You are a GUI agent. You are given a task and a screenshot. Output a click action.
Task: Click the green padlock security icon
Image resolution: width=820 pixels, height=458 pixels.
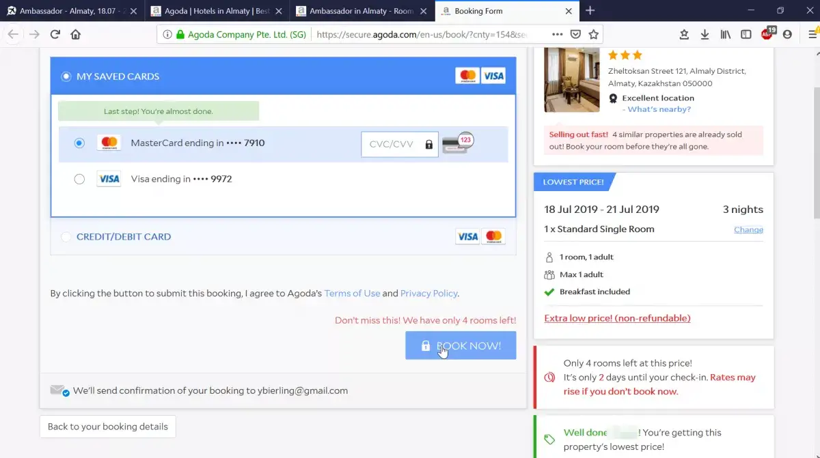pyautogui.click(x=180, y=34)
